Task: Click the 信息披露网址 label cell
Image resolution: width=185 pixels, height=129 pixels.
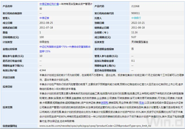Action: tap(19, 126)
